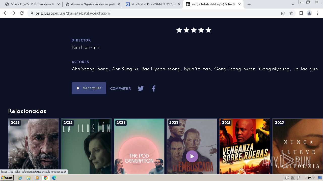Open Action Center flag icon
The height and width of the screenshot is (181, 323).
[x=299, y=178]
